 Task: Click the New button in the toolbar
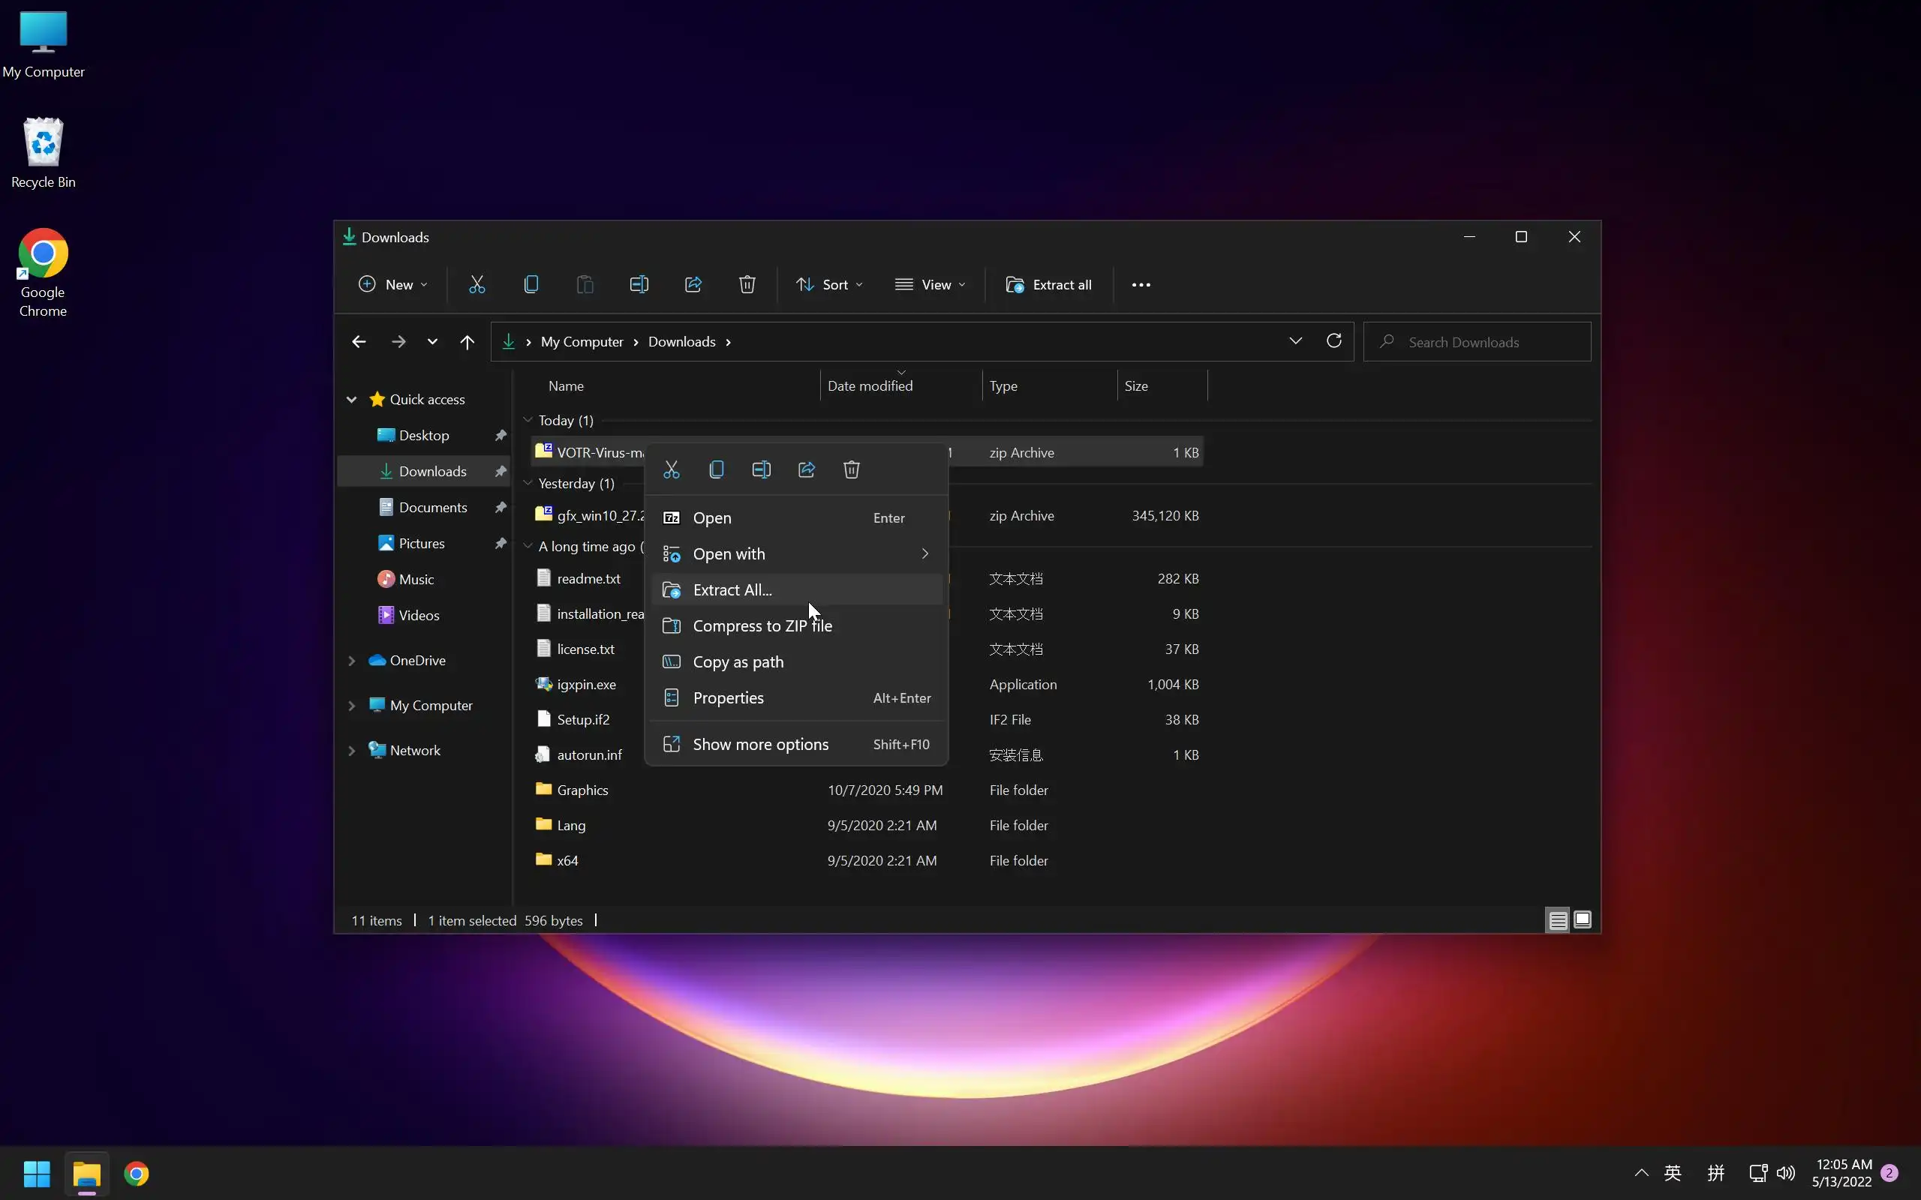[x=392, y=284]
